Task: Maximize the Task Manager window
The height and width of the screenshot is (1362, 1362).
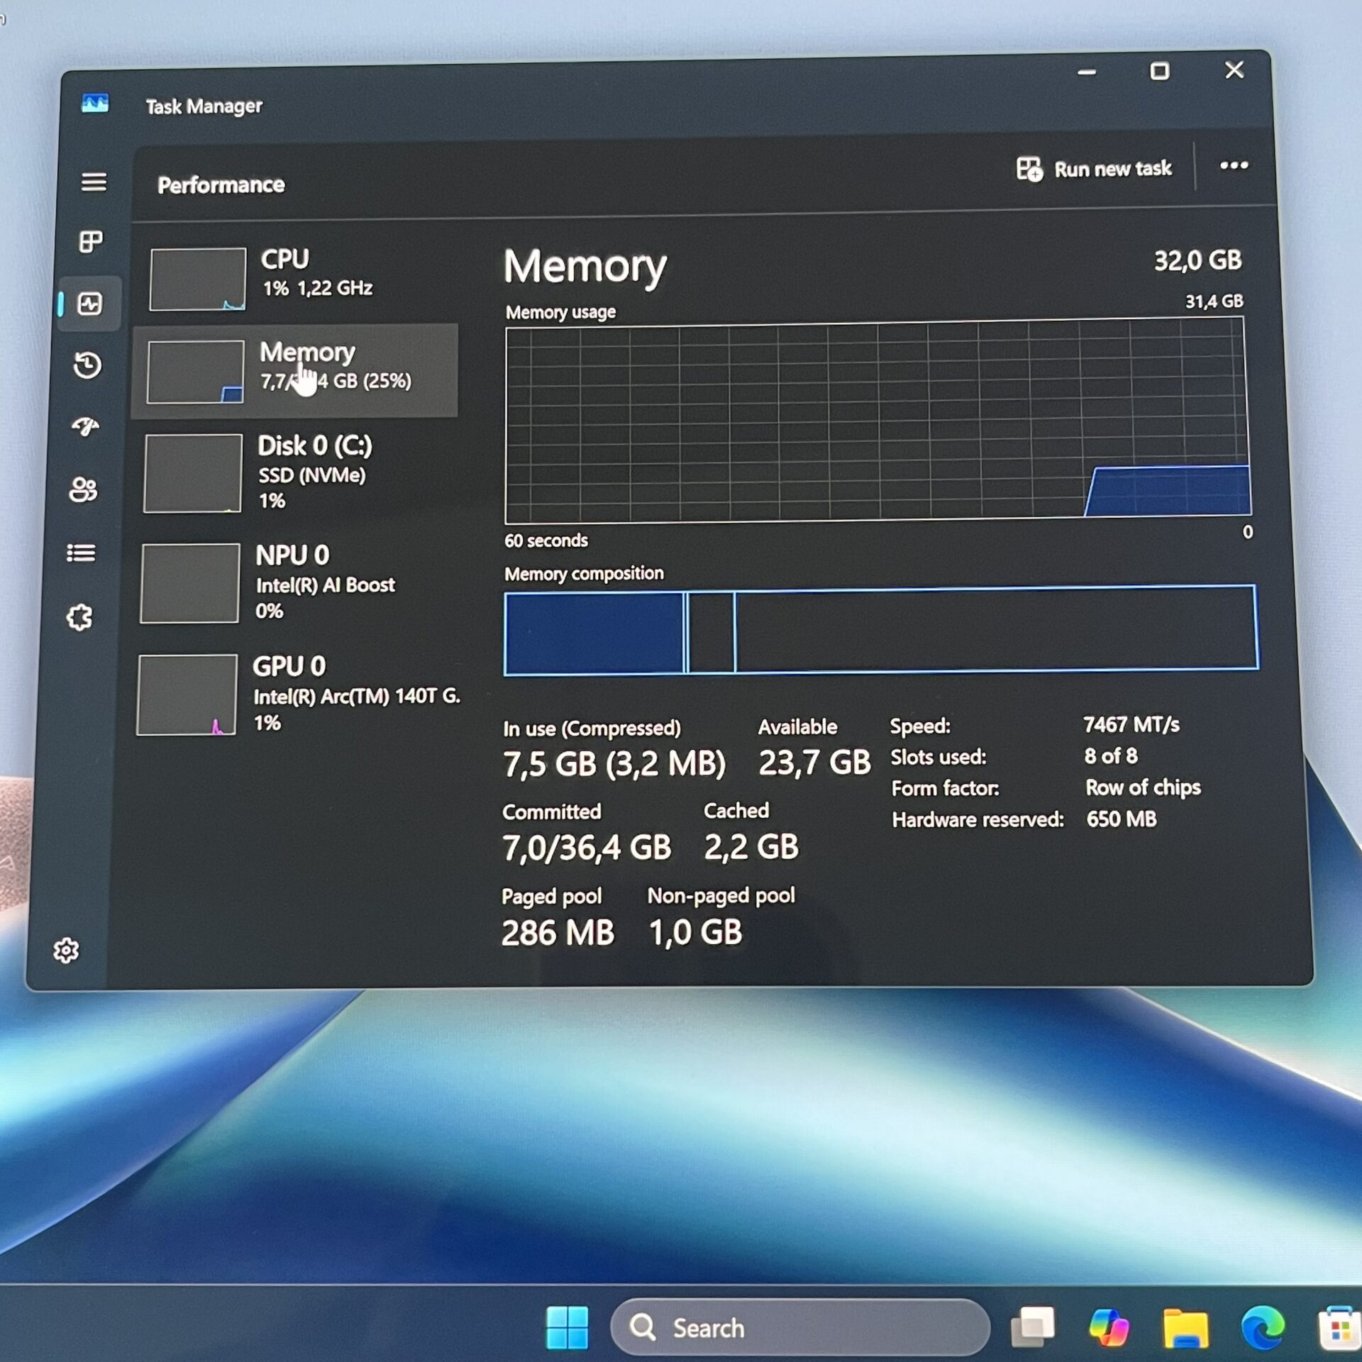Action: (1160, 71)
